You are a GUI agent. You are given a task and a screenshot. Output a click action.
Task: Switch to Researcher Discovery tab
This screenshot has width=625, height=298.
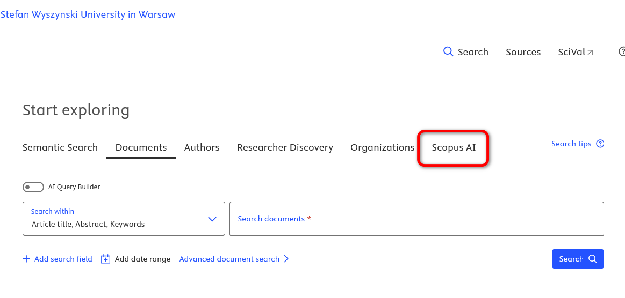click(285, 147)
